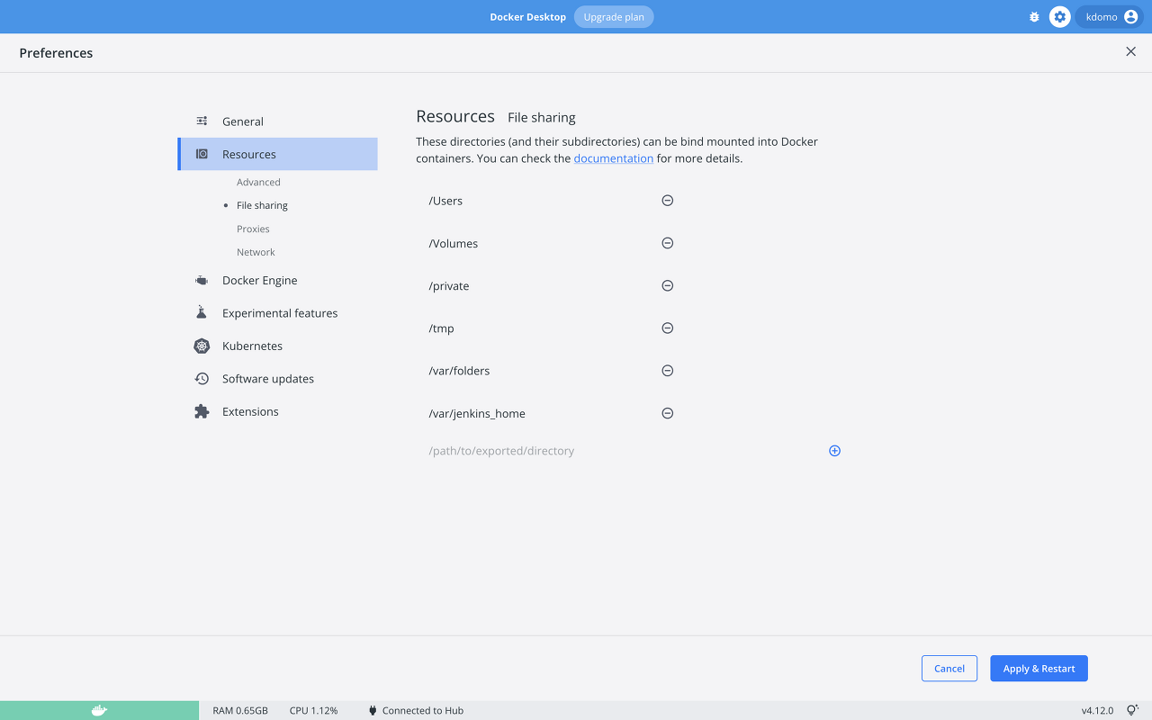This screenshot has height=720, width=1152.
Task: Click the /var/jenkins_home directory entry
Action: tap(477, 414)
